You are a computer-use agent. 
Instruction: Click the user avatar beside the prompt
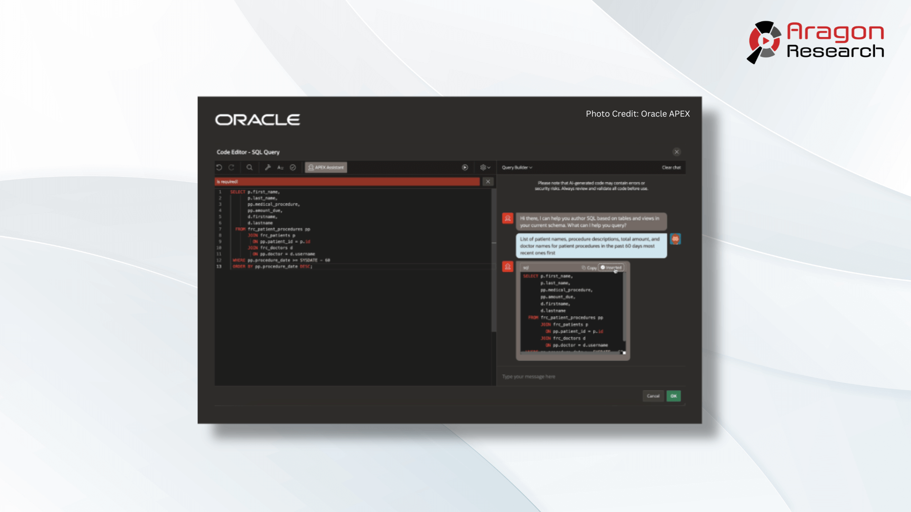[675, 239]
